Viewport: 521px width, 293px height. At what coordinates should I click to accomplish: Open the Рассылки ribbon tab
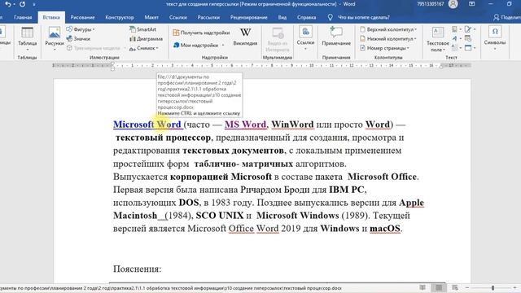pyautogui.click(x=208, y=17)
